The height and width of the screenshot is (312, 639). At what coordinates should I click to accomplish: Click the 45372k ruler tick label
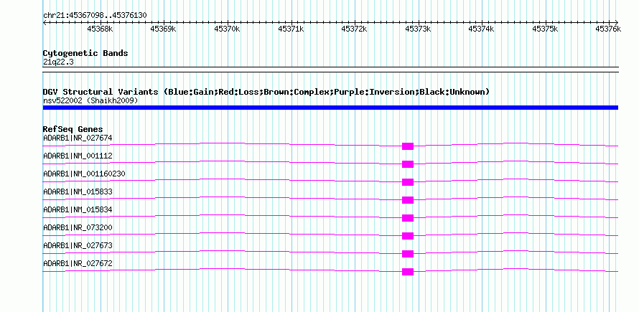coord(354,29)
